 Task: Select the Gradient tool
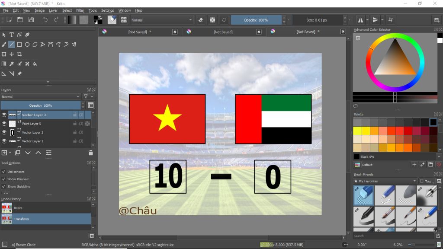coord(4,64)
